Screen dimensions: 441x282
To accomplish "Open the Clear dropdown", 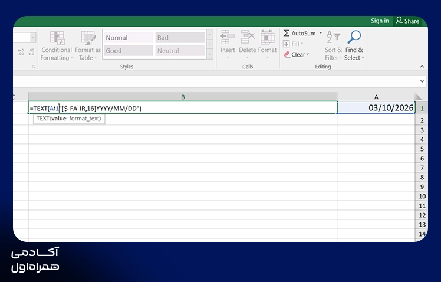I will [x=296, y=55].
